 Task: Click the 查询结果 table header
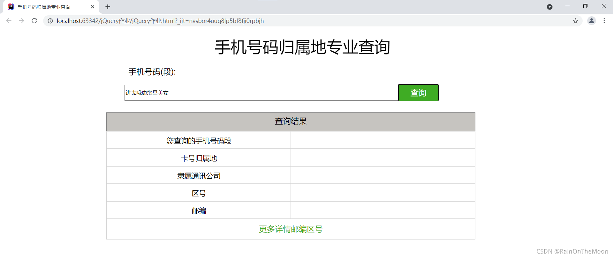point(291,122)
